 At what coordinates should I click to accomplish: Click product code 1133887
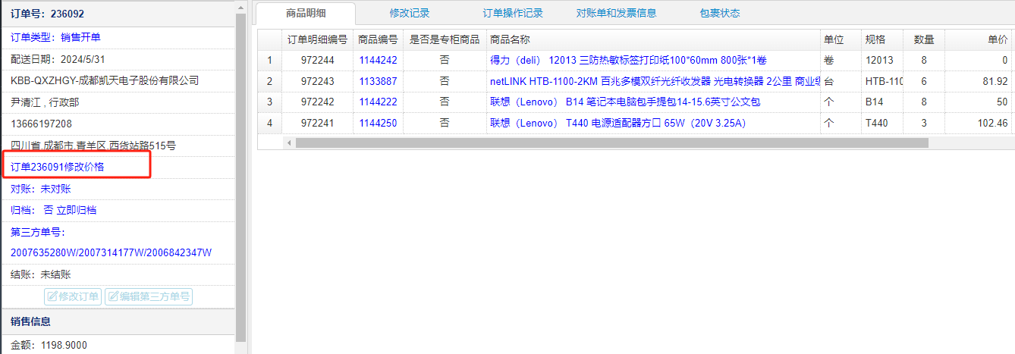[x=378, y=81]
